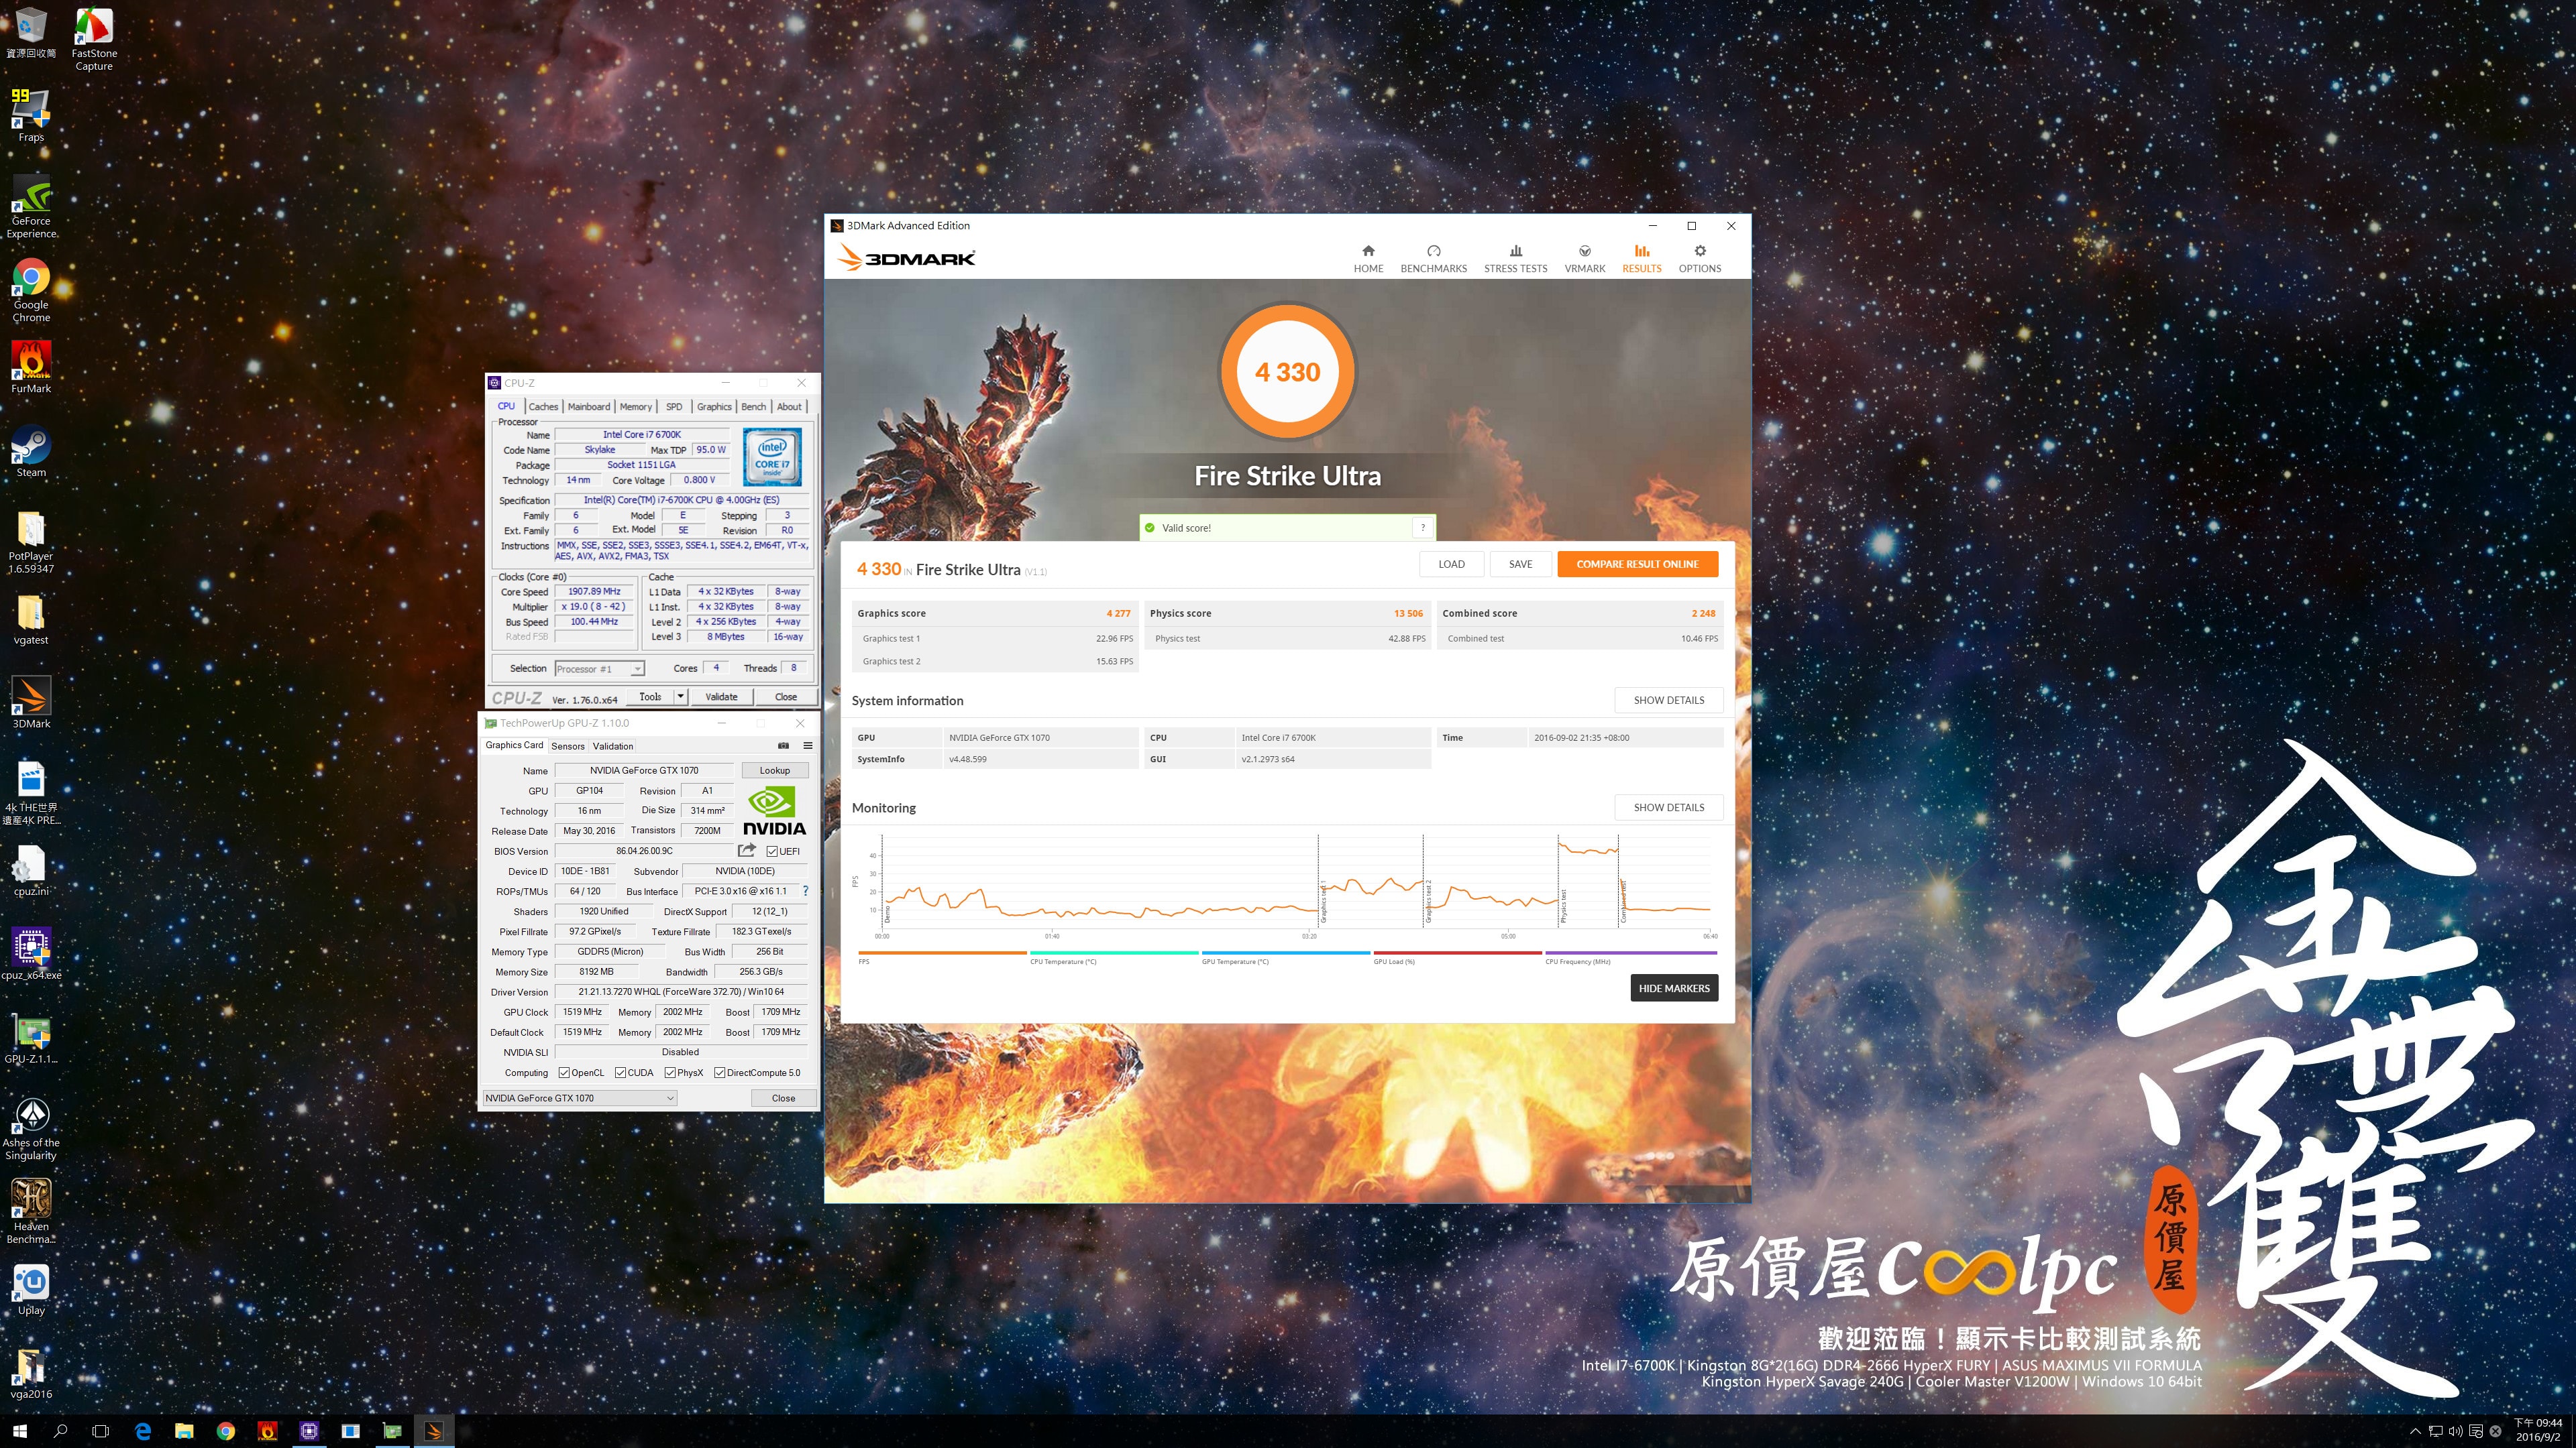
Task: Click the BIOS Version field 86.04.26.00.9C
Action: click(644, 851)
